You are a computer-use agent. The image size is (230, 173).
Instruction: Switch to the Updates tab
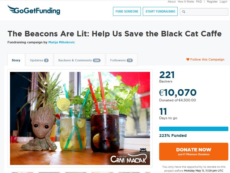[39, 60]
